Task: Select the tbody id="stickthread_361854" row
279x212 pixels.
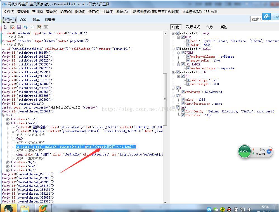Action: pyautogui.click(x=27, y=53)
